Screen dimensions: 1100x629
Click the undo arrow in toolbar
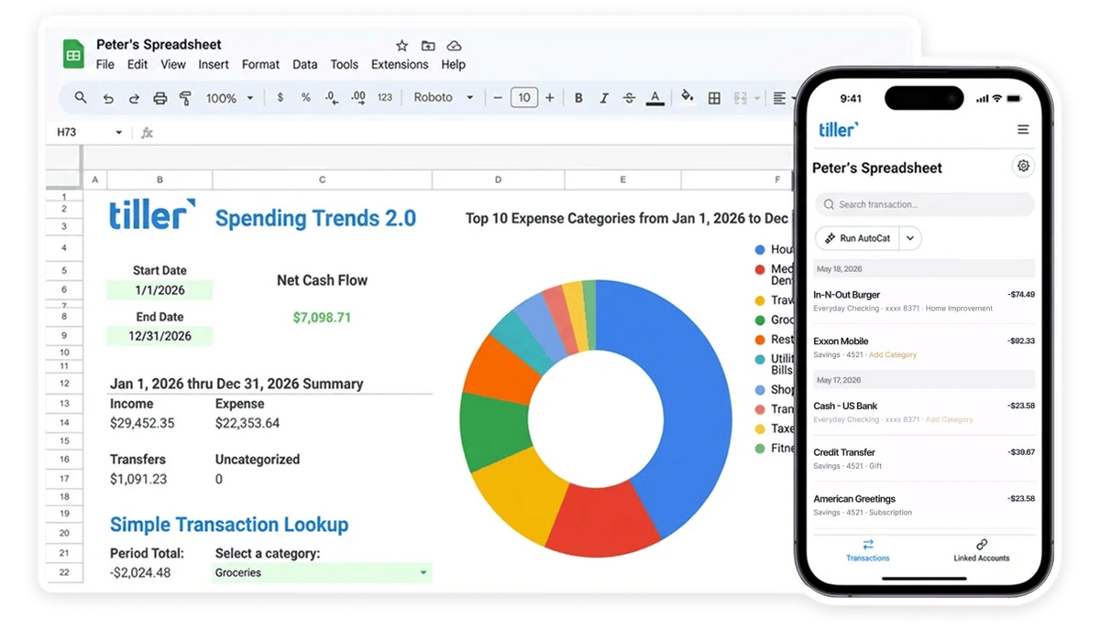click(x=108, y=98)
